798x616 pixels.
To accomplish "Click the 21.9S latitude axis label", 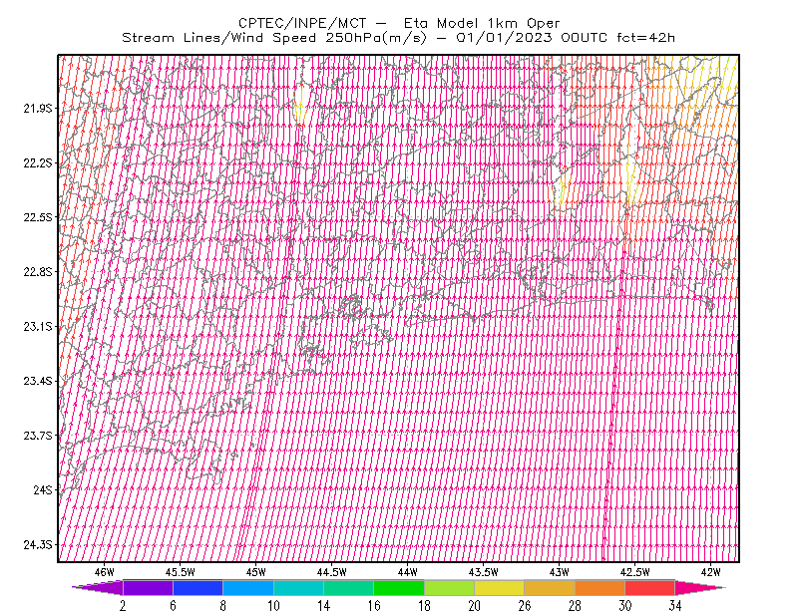I will 38,108.
